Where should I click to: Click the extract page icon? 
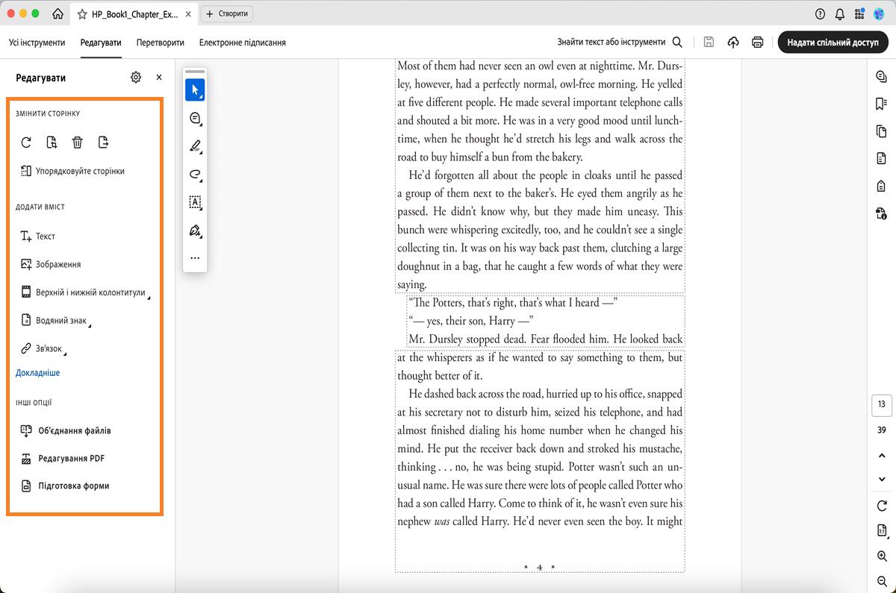(x=103, y=142)
